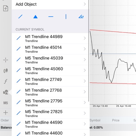Viewport: 136px width, 136px height.
Task: Open M1 Trendline 45014 entry
Action: (51, 49)
